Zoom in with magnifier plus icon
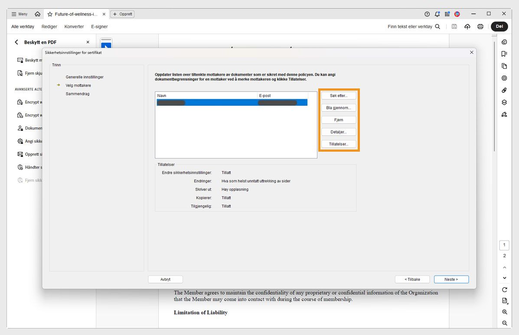The image size is (519, 335). click(504, 312)
